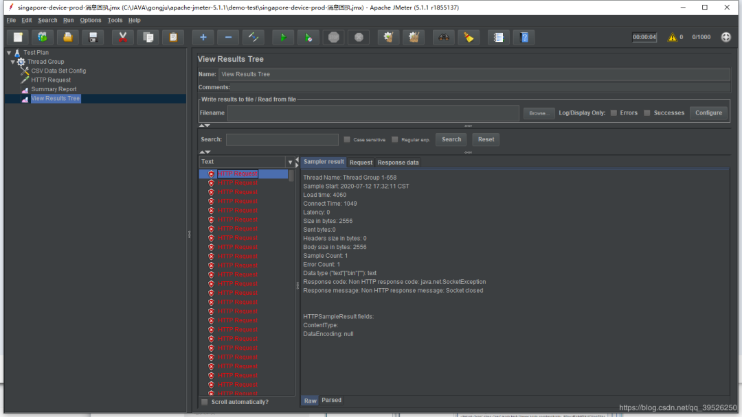The image size is (742, 417).
Task: Click the Browse... button
Action: click(x=539, y=113)
